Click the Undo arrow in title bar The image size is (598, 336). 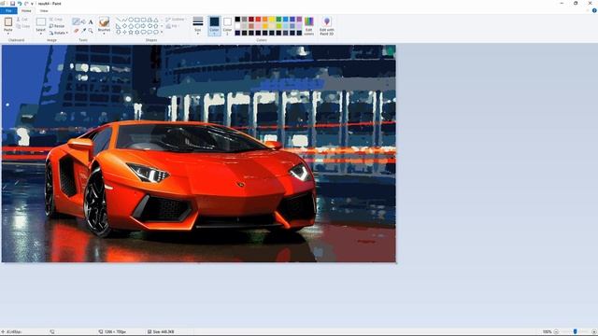(20, 4)
